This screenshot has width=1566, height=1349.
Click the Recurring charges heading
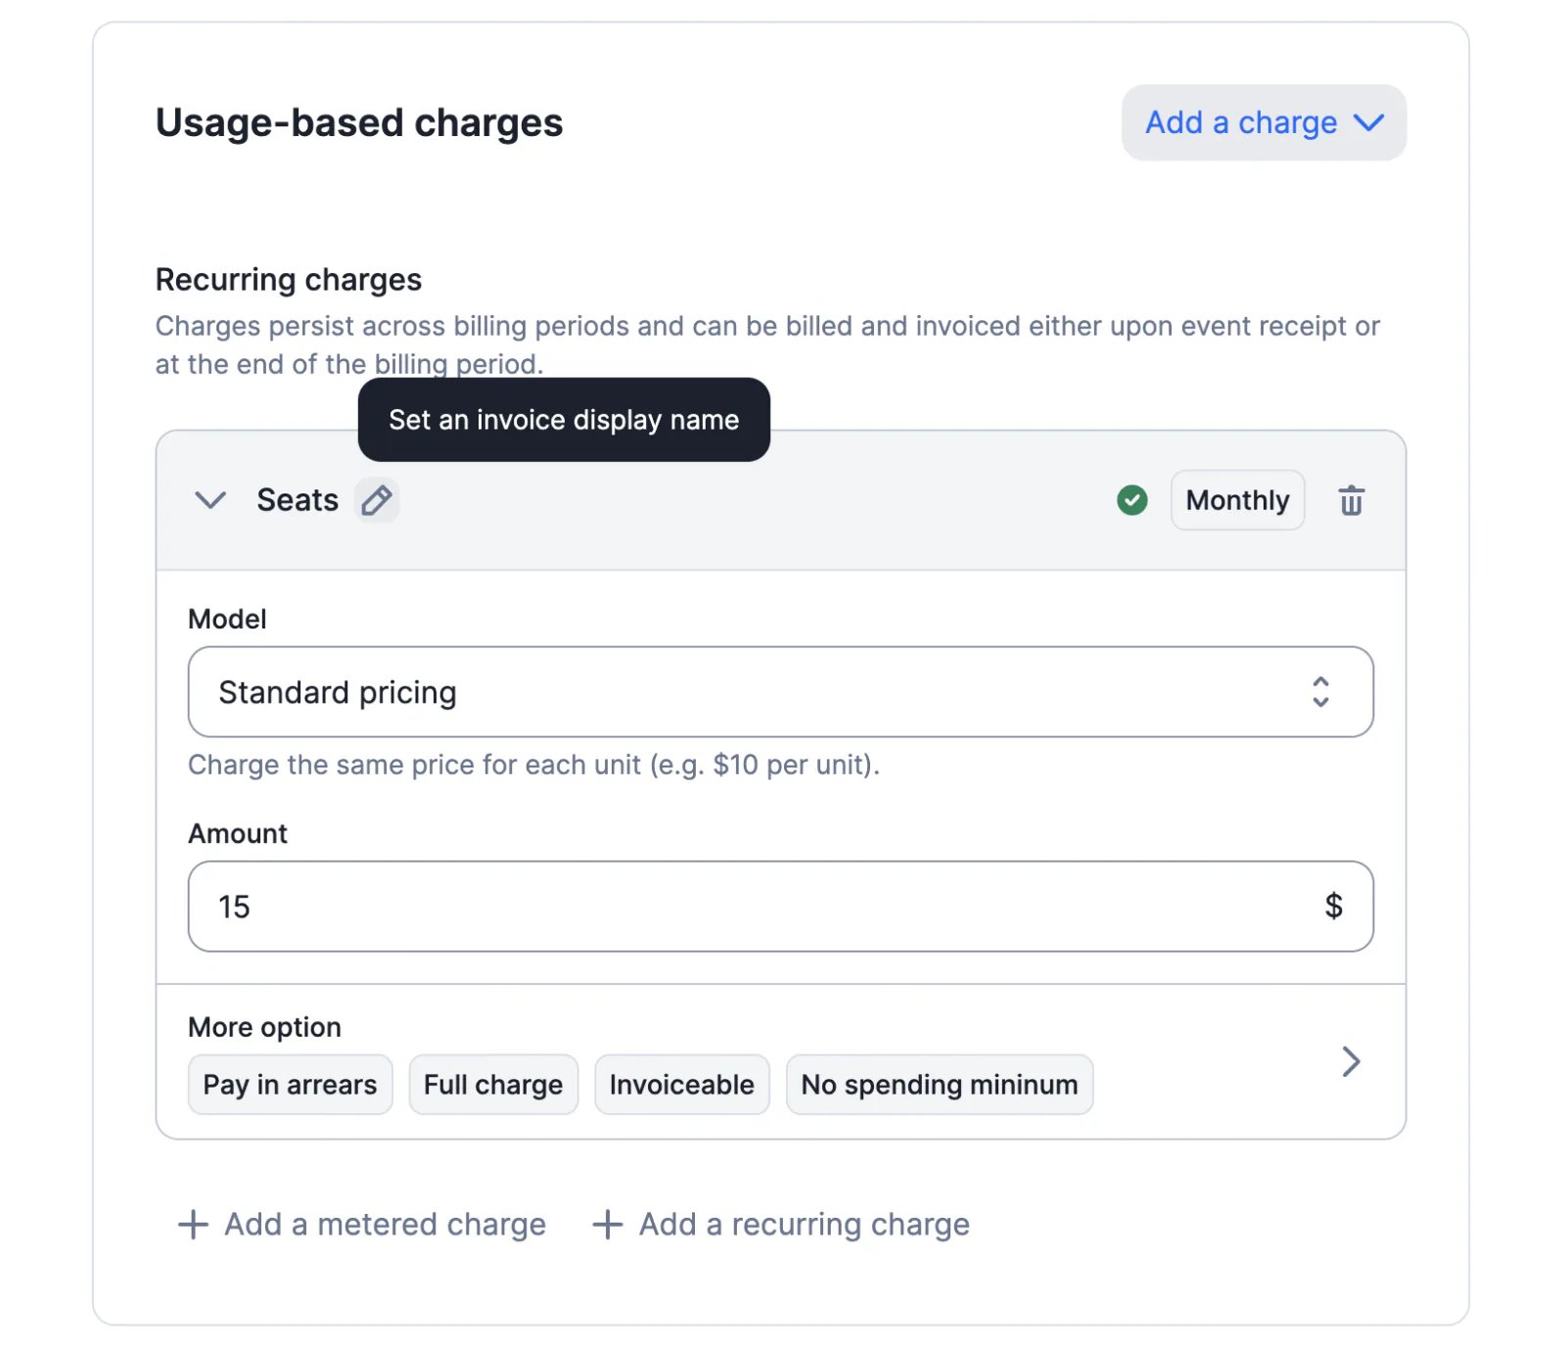point(289,280)
